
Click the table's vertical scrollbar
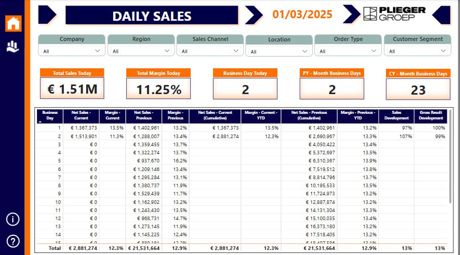coord(450,157)
